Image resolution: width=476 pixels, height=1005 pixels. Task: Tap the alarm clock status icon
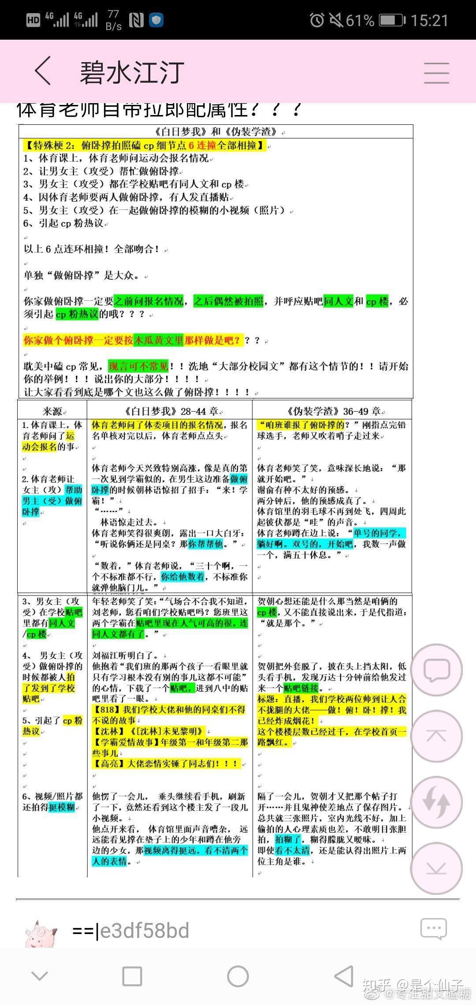pyautogui.click(x=317, y=20)
